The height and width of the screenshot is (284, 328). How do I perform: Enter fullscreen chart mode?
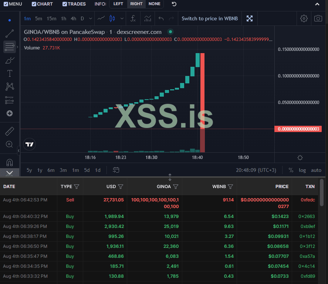[x=249, y=18]
